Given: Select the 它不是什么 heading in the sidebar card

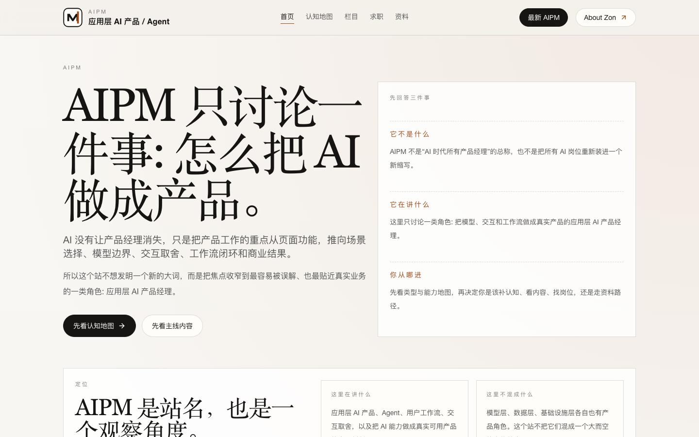Looking at the screenshot, I should click(409, 134).
